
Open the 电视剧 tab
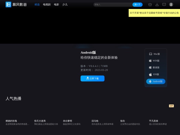(x=47, y=4)
